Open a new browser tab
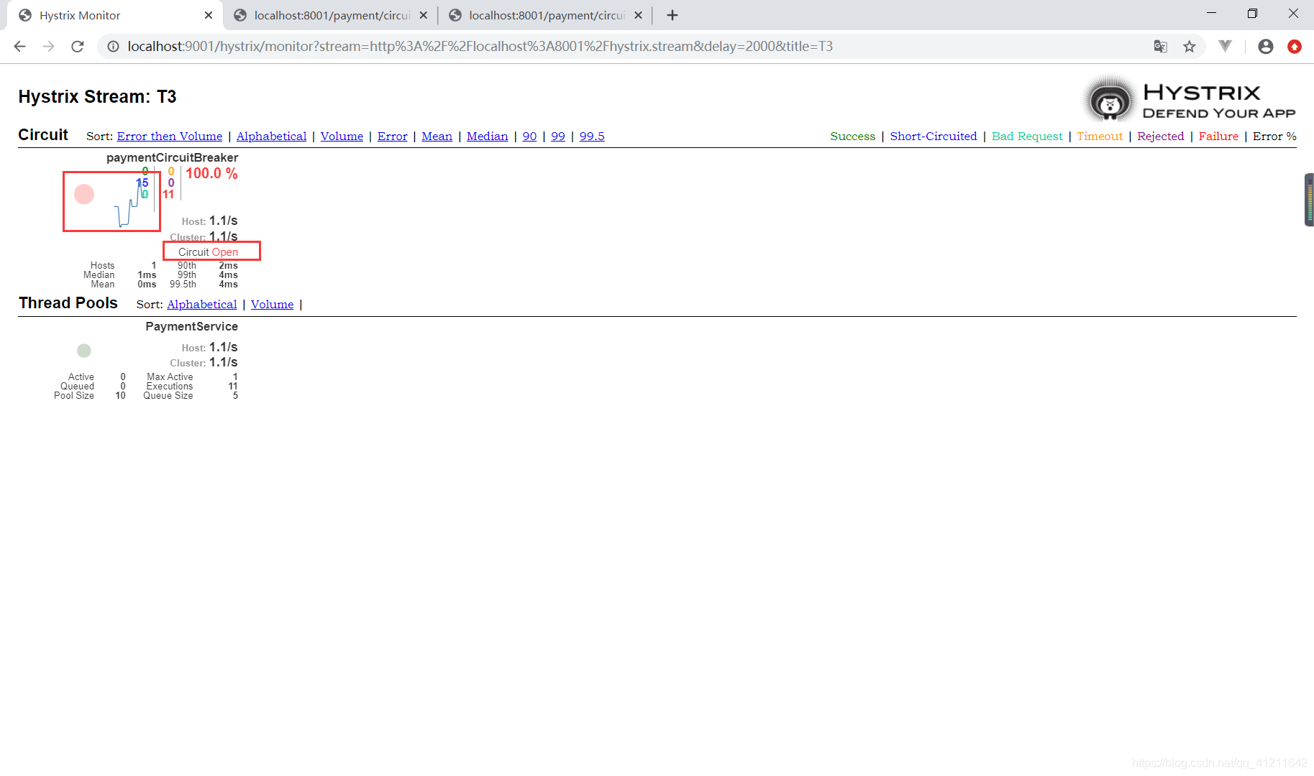 coord(672,15)
